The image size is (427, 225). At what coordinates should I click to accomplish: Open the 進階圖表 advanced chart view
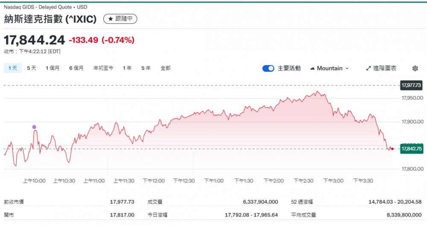(x=381, y=68)
